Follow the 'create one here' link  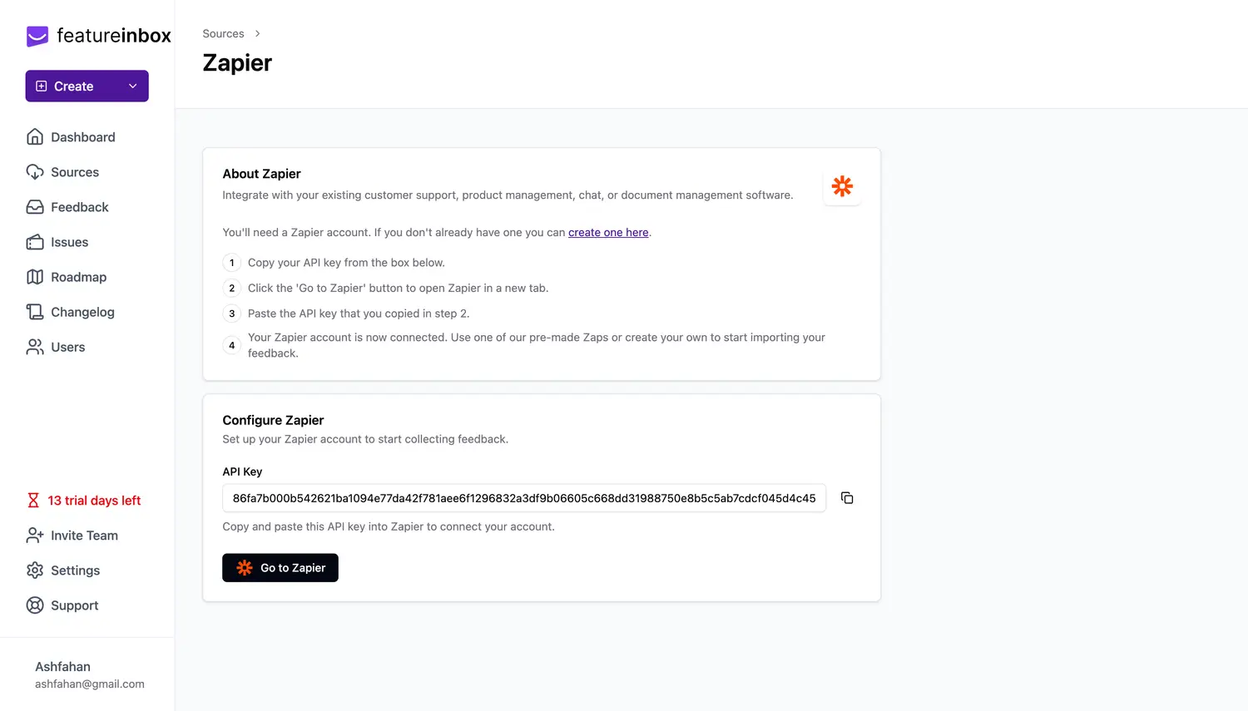point(608,233)
